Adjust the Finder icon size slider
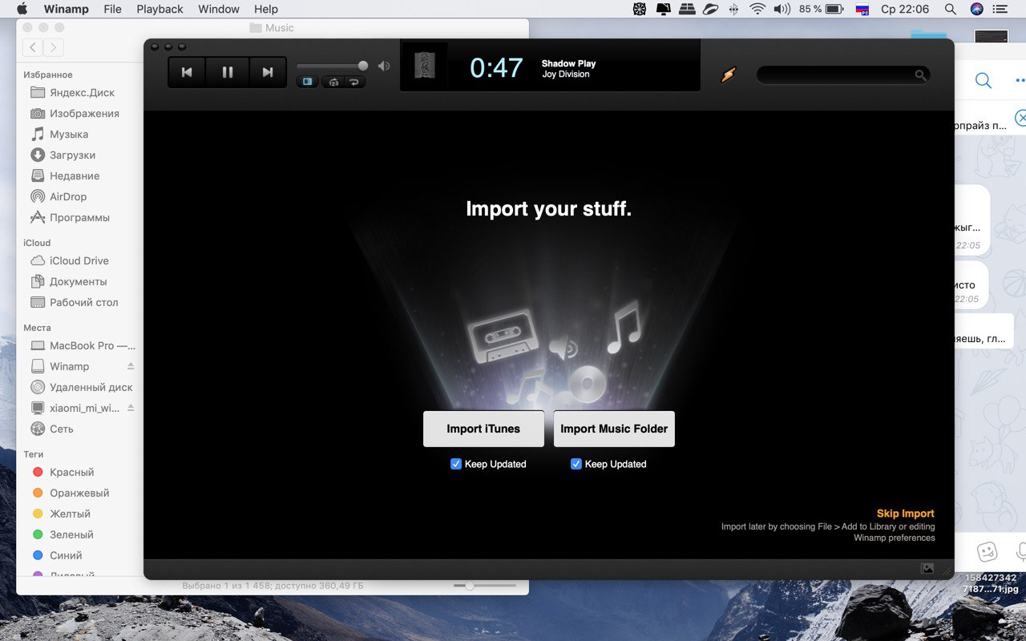The width and height of the screenshot is (1026, 641). point(470,586)
